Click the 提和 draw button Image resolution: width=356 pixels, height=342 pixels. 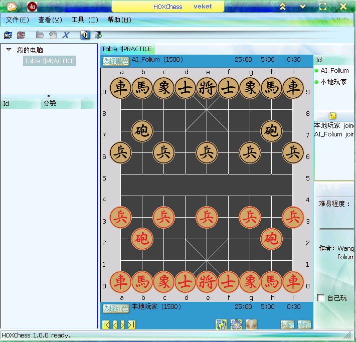pos(304,324)
